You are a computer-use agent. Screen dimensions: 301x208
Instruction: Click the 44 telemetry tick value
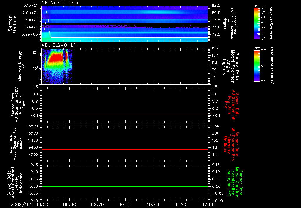(214, 155)
